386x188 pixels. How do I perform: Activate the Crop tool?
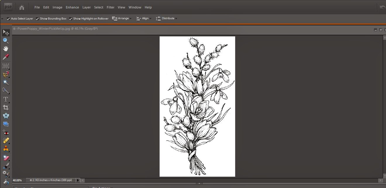pos(6,108)
